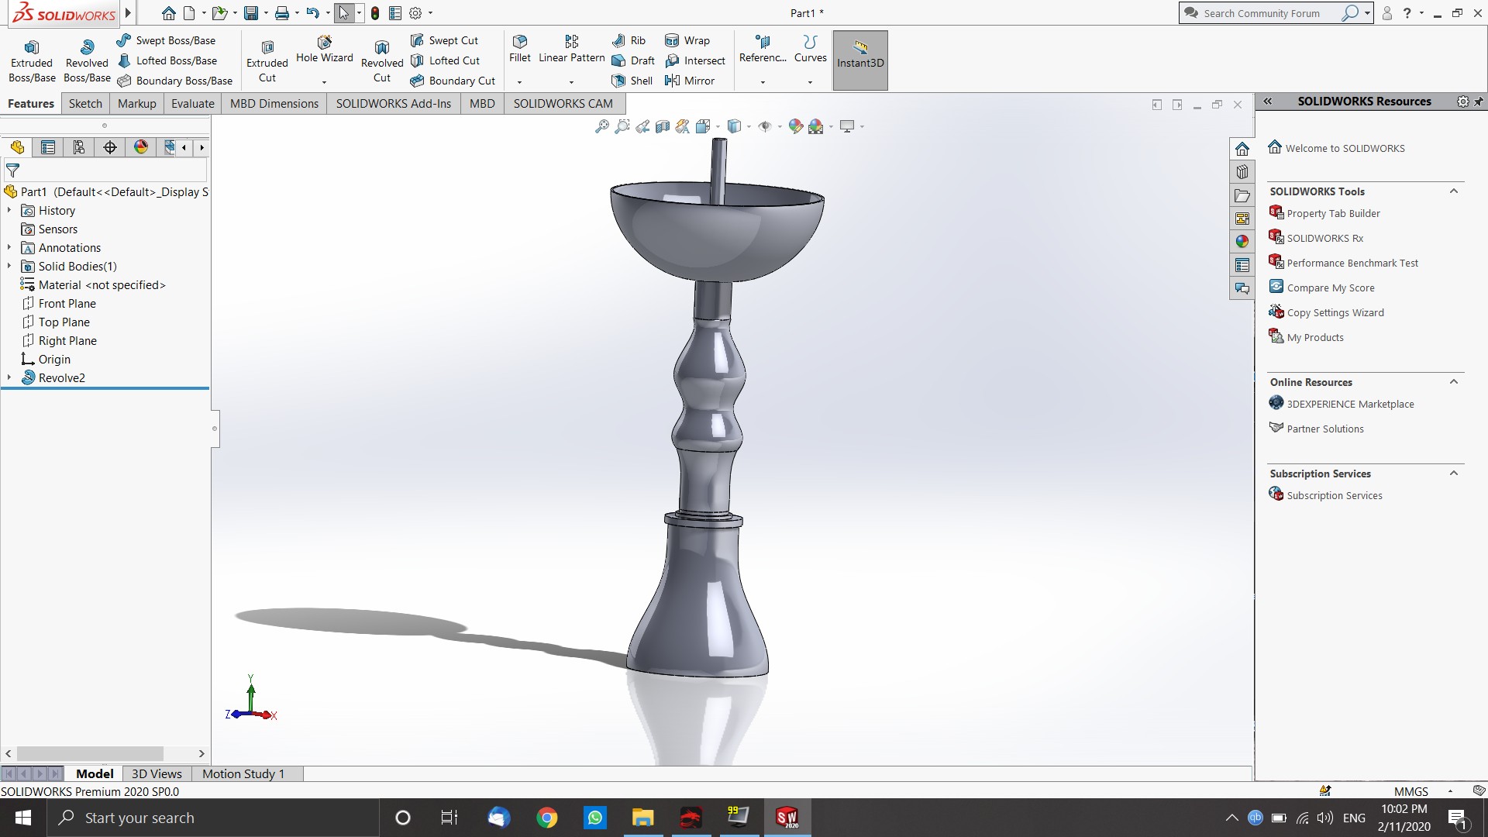Toggle pin on SOLIDWORKS Resources pane
Screen dimensions: 1488x837
coord(1479,102)
